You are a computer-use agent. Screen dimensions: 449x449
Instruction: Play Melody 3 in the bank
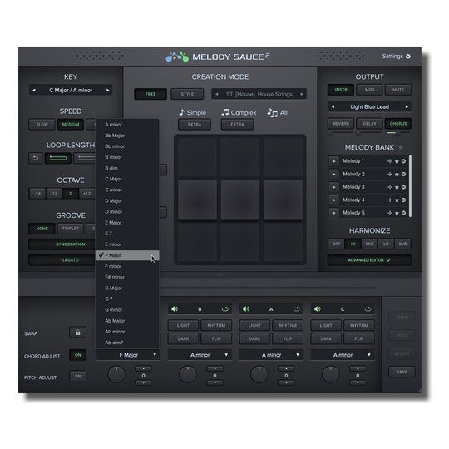(333, 187)
